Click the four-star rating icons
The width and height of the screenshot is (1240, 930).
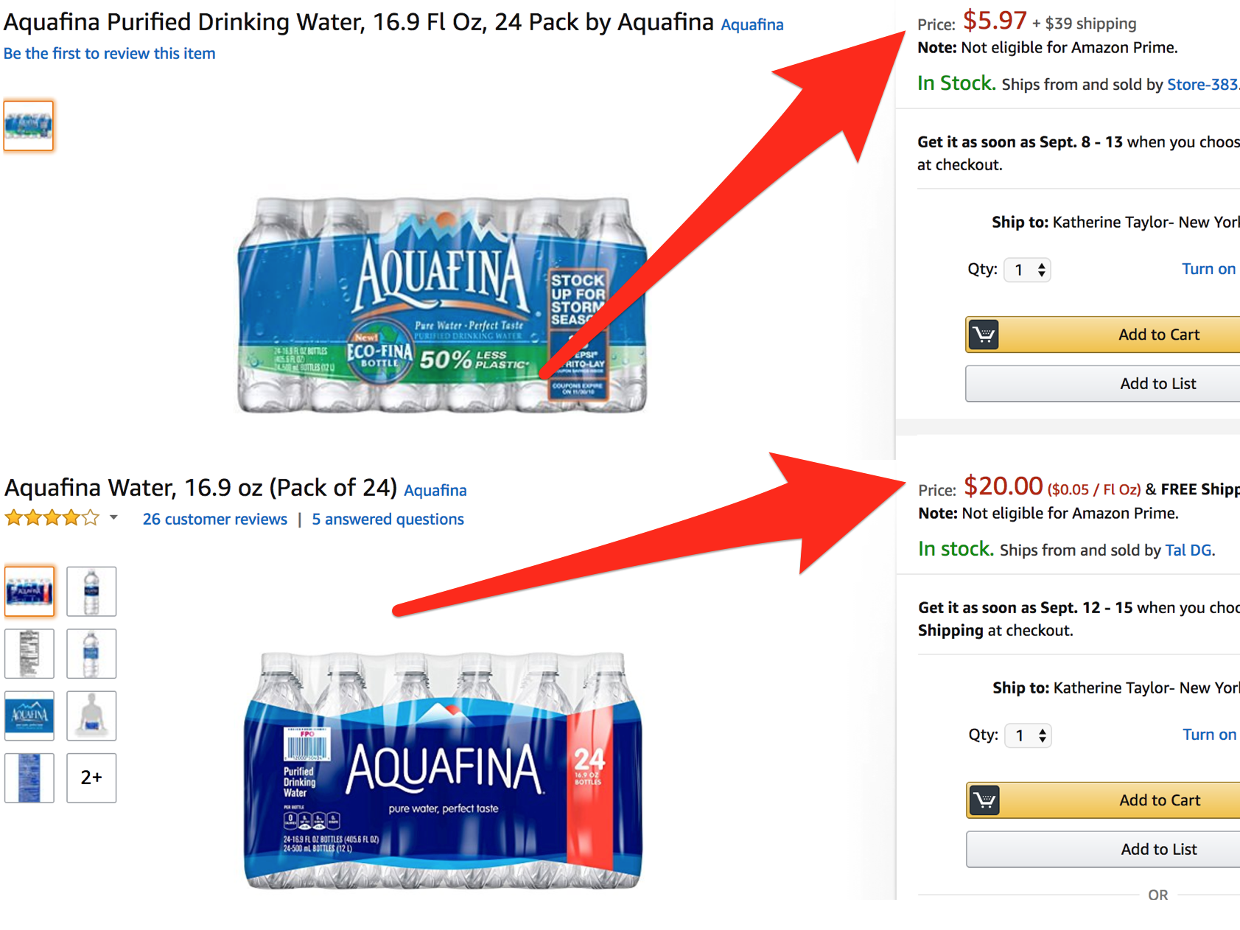[52, 518]
